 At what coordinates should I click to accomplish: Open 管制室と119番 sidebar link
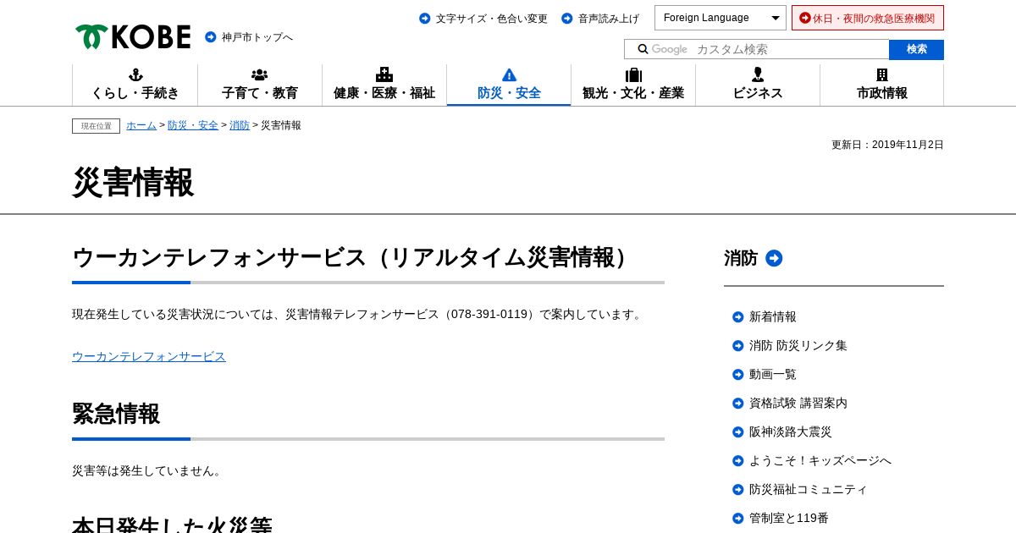tap(789, 518)
